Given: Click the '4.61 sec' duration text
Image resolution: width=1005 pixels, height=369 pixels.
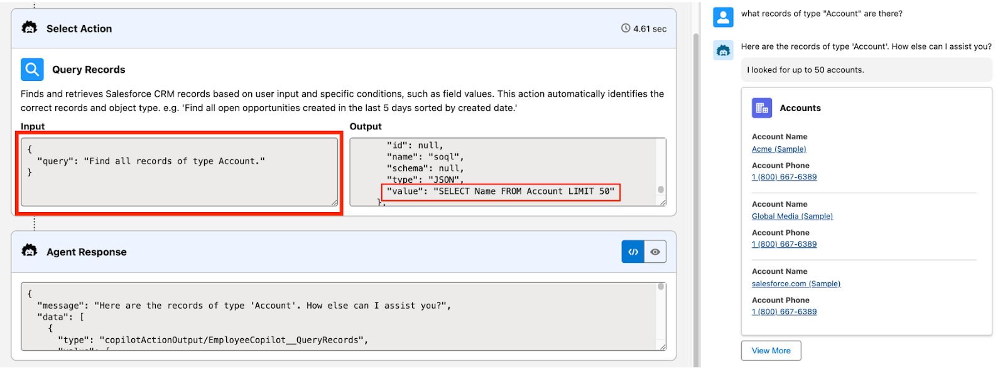Looking at the screenshot, I should pos(649,29).
